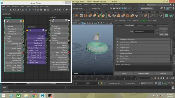Image resolution: width=175 pixels, height=98 pixels.
Task: Open Internet Explorer from taskbar
Action: coord(11,96)
